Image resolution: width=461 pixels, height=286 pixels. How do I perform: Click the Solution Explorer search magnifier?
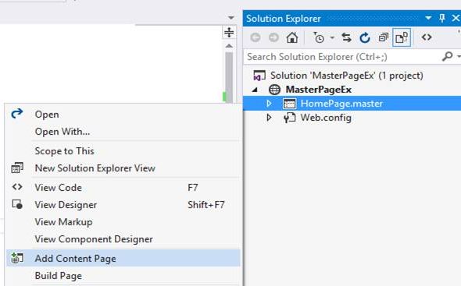pos(448,56)
